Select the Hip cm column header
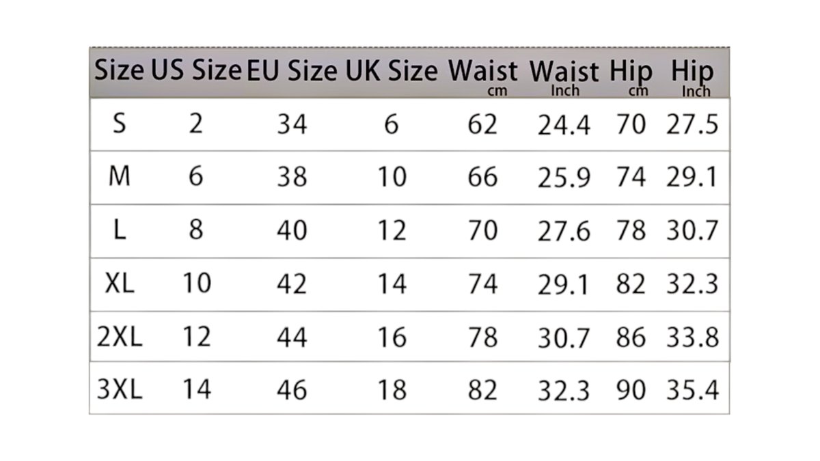820x461 pixels. (631, 76)
